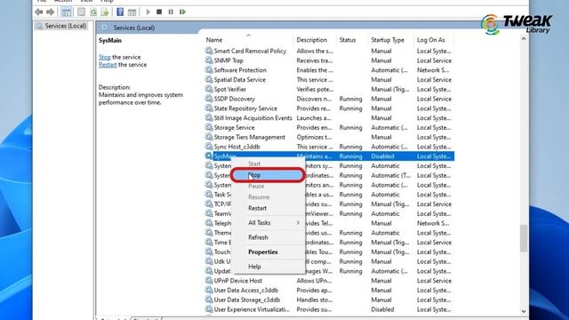Viewport: 569px width, 320px height.
Task: Click the gear icon beside SNMP Trap
Action: click(209, 60)
